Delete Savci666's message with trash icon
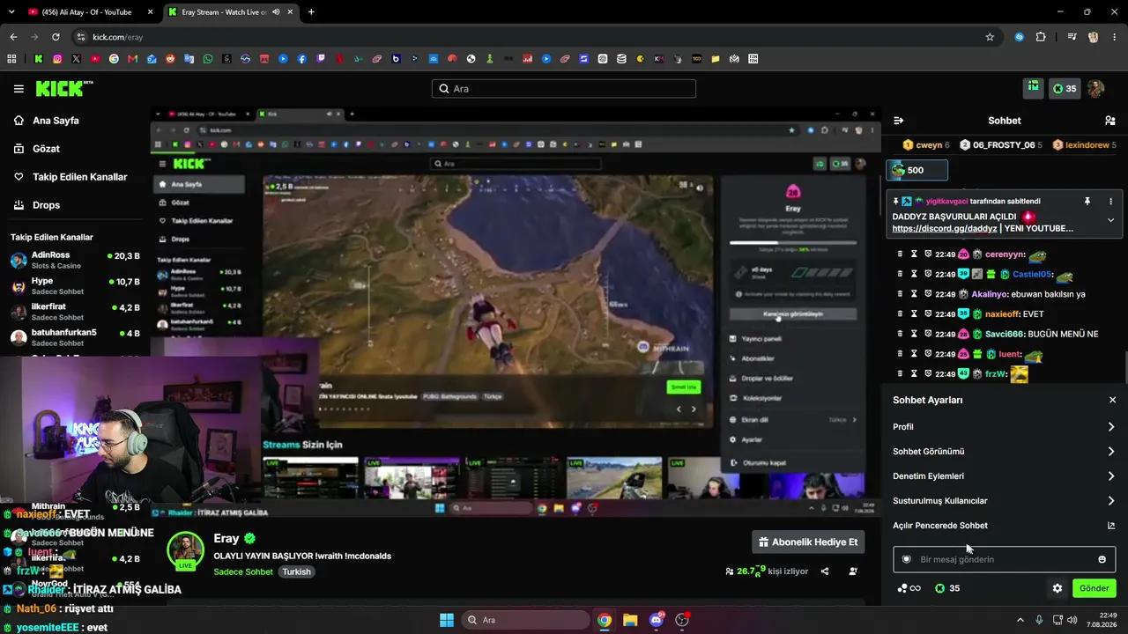 [x=900, y=335]
